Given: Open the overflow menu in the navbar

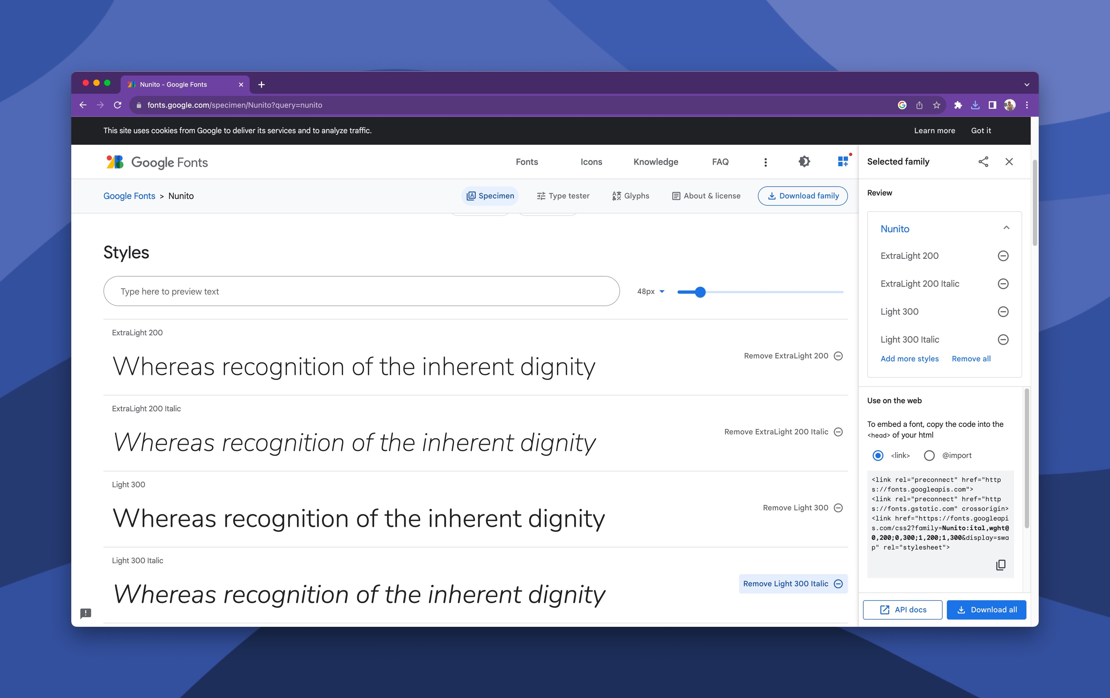Looking at the screenshot, I should [x=766, y=162].
